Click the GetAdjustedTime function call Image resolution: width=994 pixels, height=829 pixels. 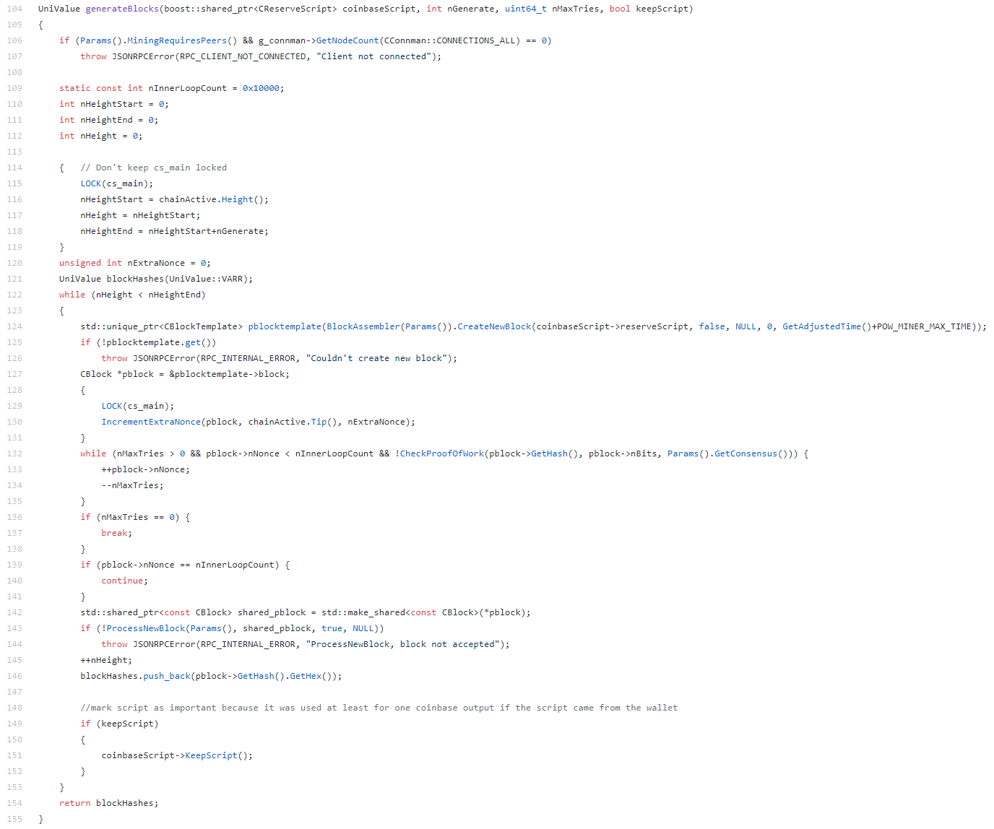[822, 326]
